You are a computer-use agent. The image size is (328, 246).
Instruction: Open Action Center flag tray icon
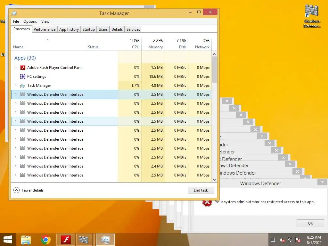[x=298, y=240]
